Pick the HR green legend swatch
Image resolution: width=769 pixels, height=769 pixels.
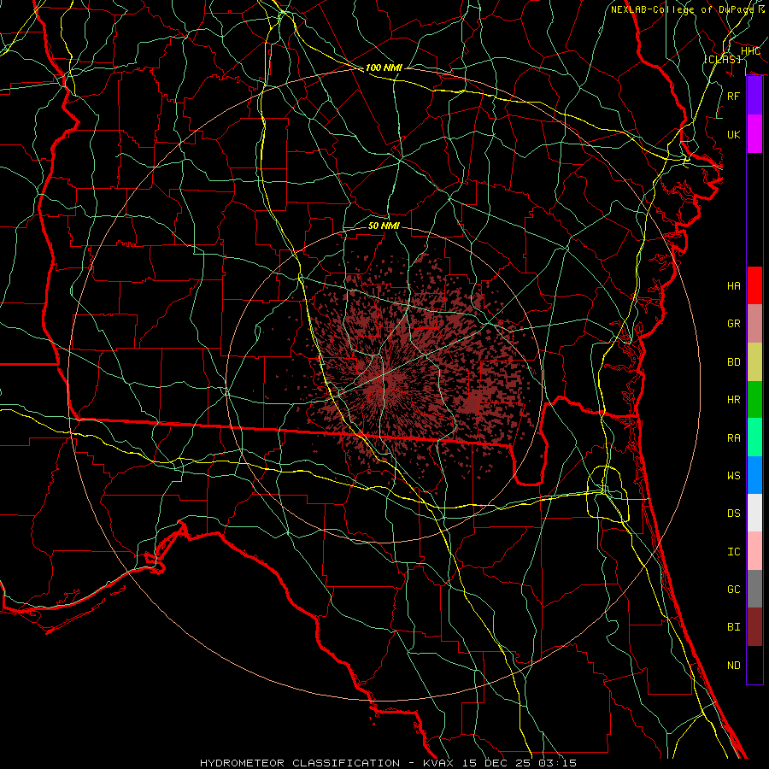(x=754, y=399)
